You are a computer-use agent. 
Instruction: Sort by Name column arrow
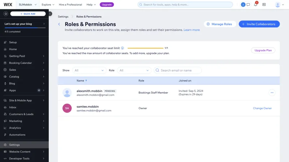pos(86,81)
